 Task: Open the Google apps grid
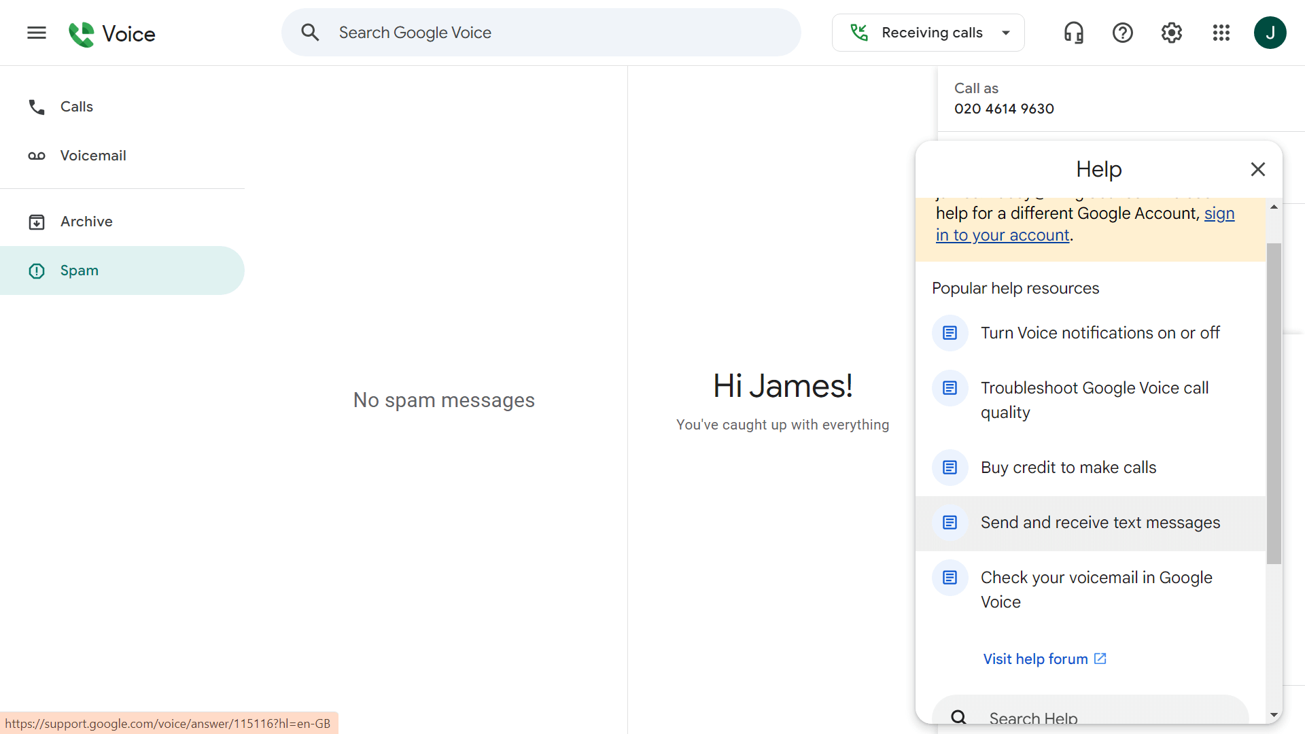click(x=1221, y=32)
